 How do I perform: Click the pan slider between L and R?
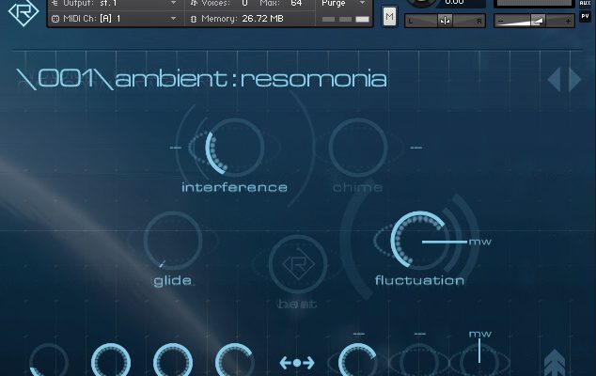(x=445, y=21)
